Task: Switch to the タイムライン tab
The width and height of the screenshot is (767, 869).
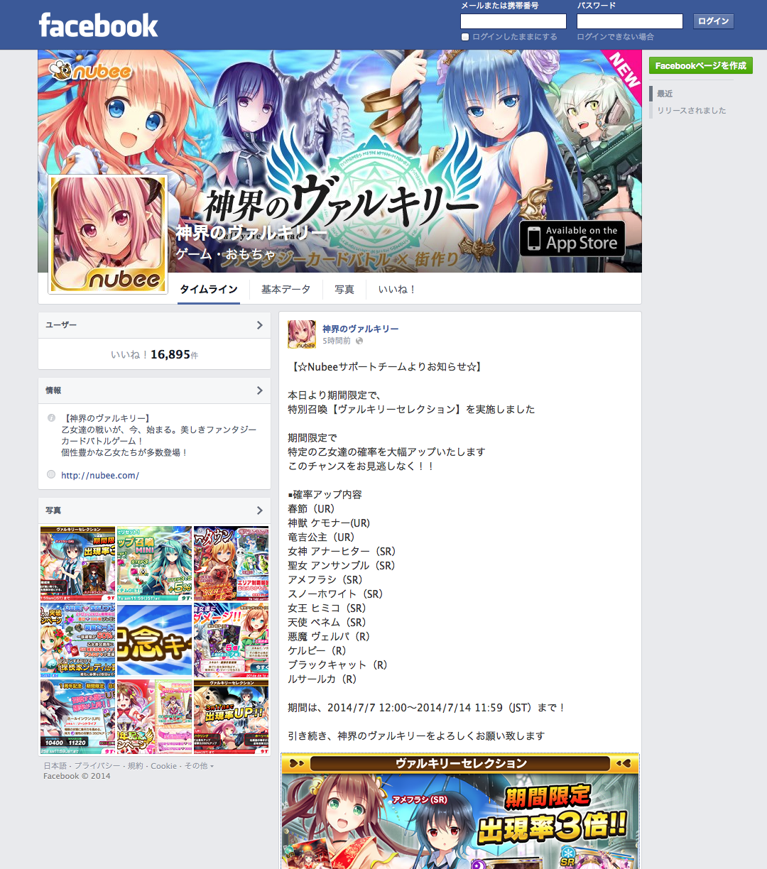Action: (x=209, y=289)
